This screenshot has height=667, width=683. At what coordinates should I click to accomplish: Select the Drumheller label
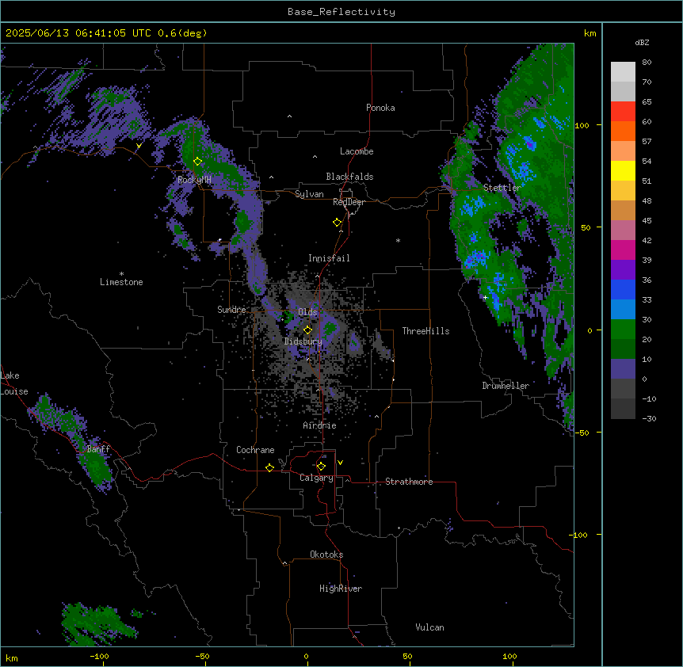506,386
